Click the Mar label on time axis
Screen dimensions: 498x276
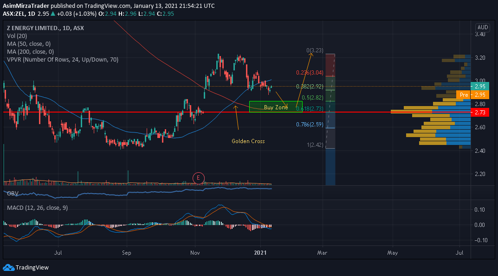[323, 252]
